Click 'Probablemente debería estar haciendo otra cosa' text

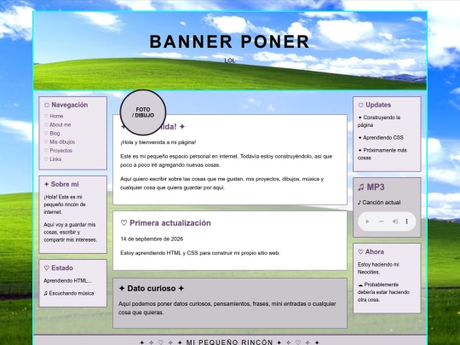(383, 292)
